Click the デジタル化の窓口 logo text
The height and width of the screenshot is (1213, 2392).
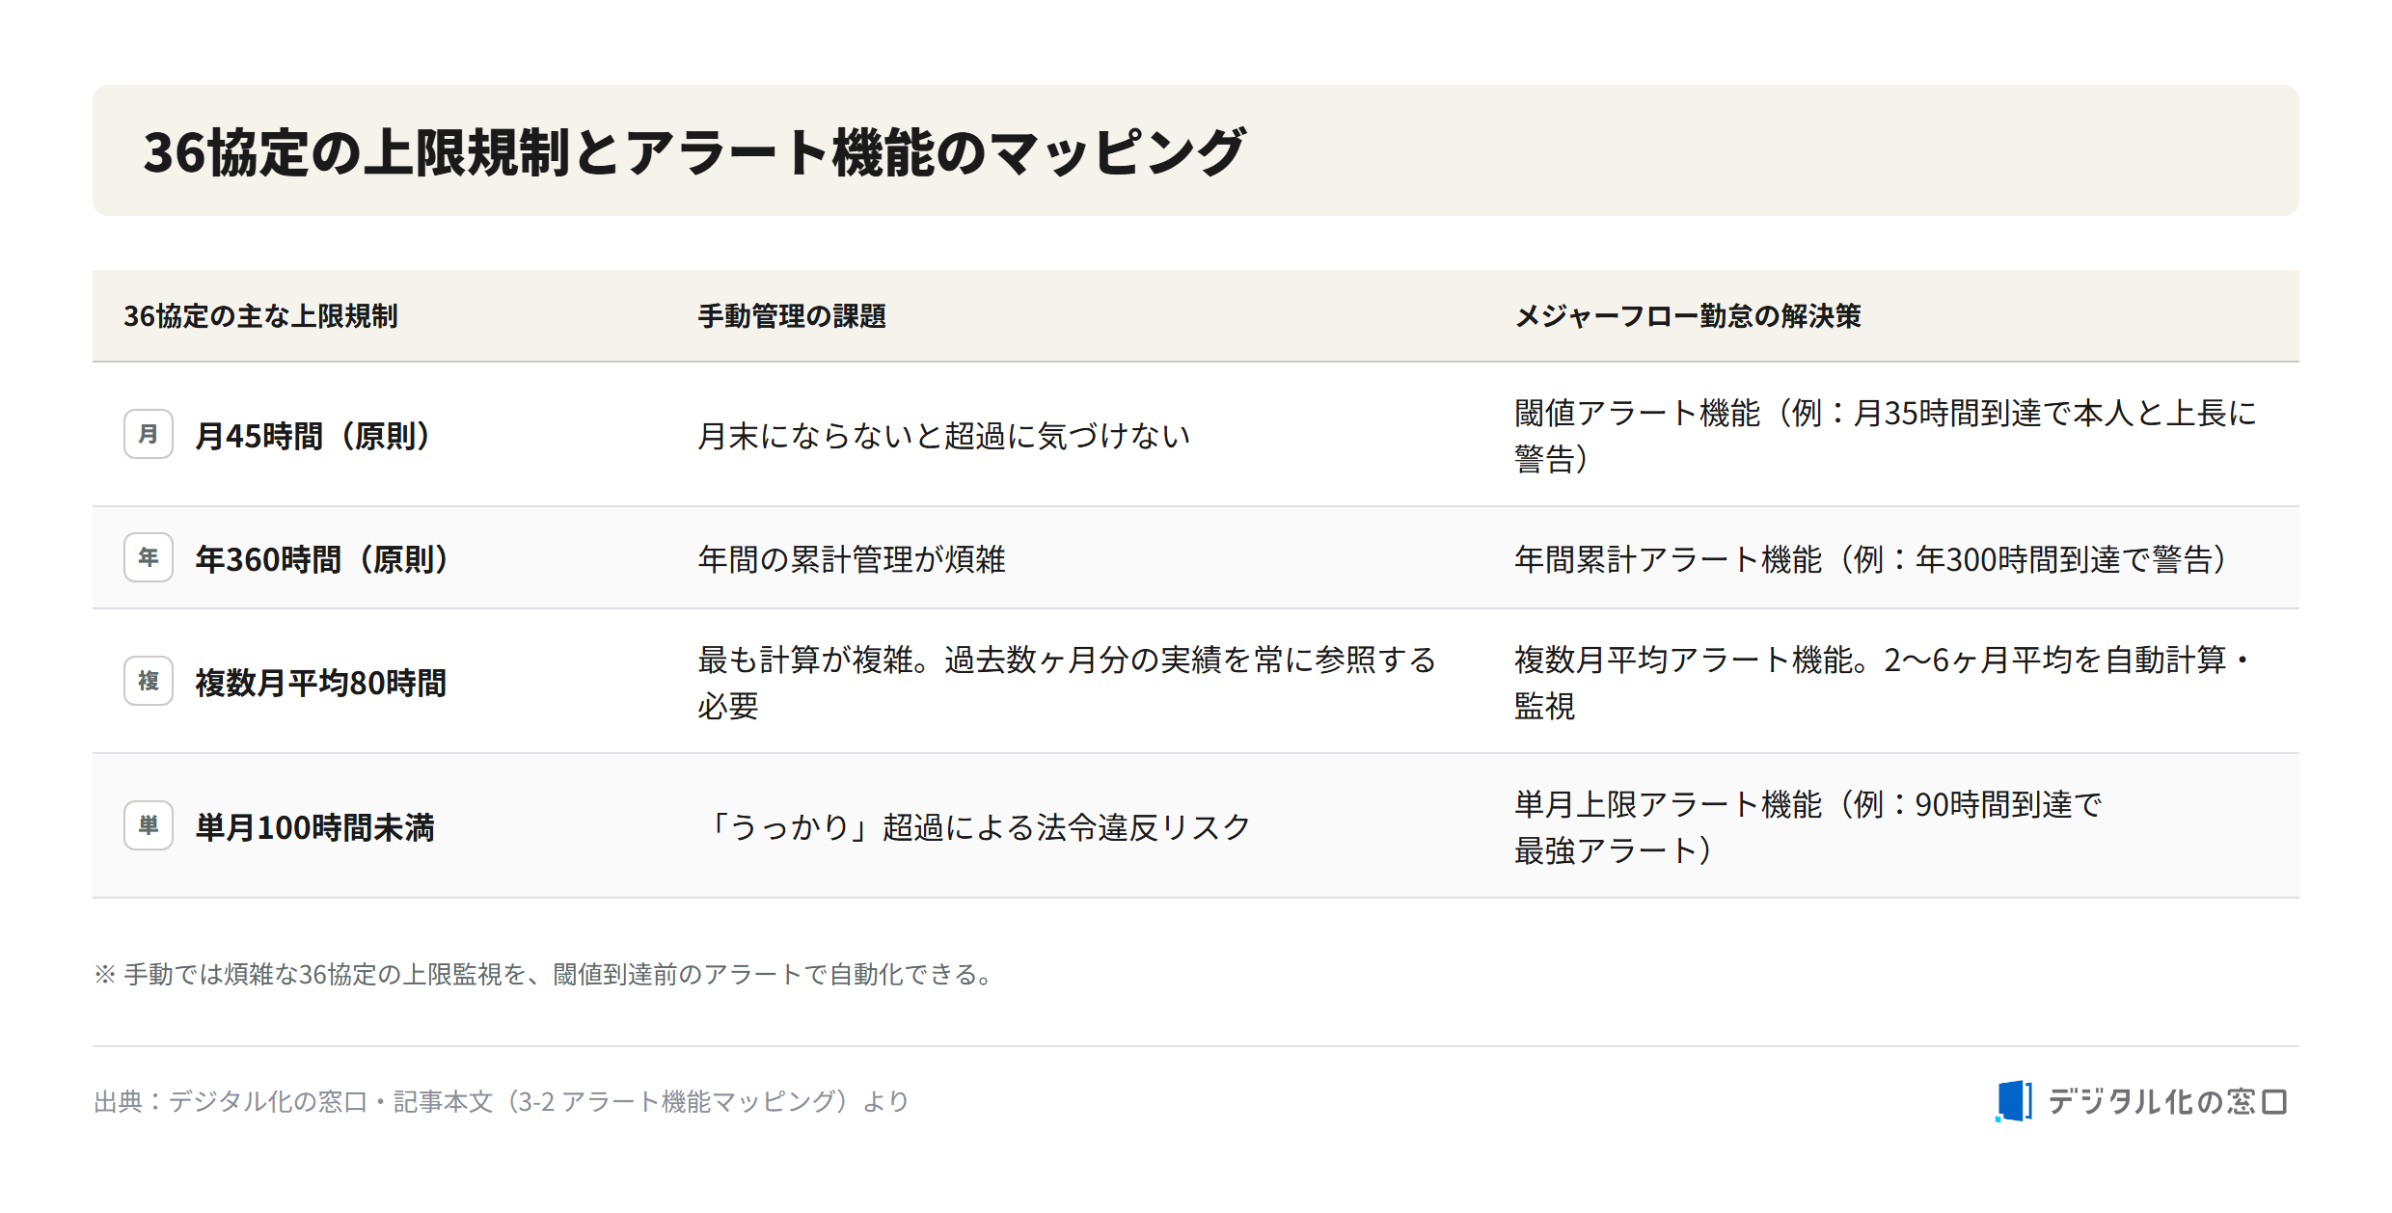coord(2167,1101)
